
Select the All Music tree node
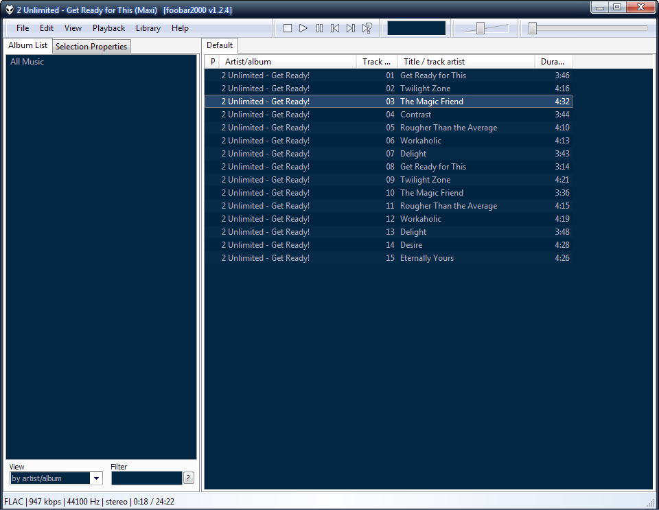point(27,62)
